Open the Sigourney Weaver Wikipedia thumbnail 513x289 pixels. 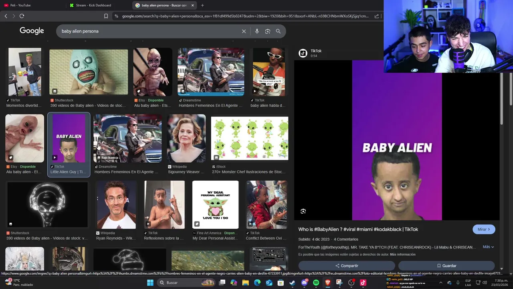pyautogui.click(x=186, y=138)
